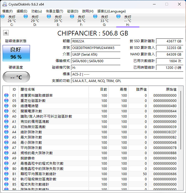Open the 檔案(F) menu
186x193 pixels.
(x=7, y=11)
